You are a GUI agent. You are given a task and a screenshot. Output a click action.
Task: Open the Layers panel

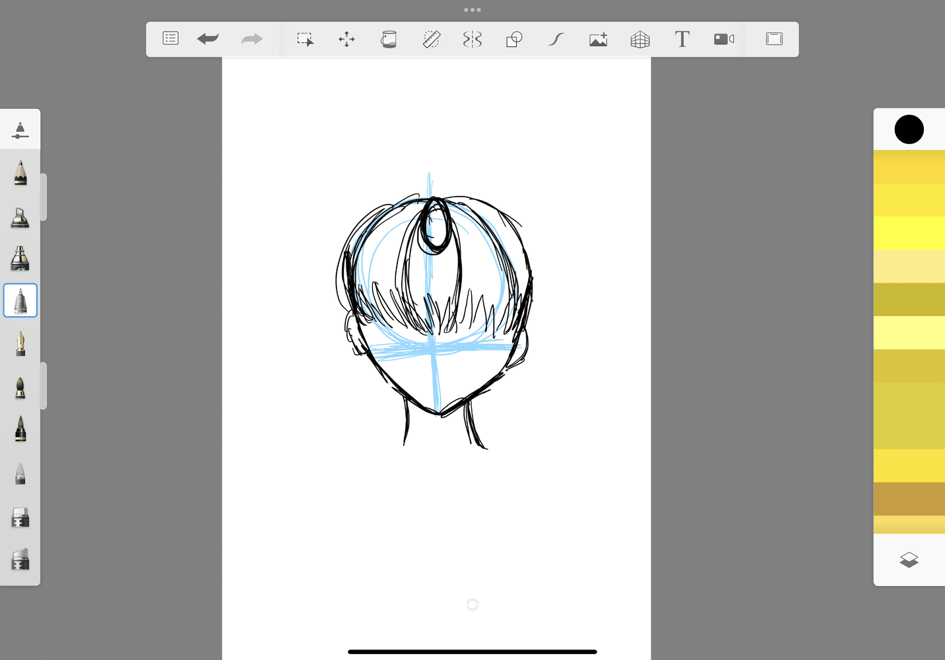tap(909, 560)
